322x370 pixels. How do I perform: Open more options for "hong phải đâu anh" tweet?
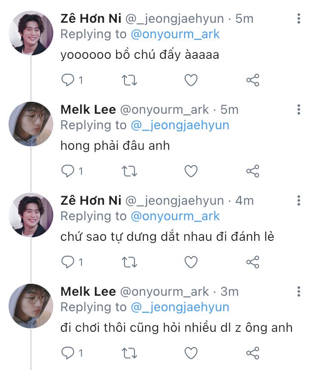(x=299, y=110)
